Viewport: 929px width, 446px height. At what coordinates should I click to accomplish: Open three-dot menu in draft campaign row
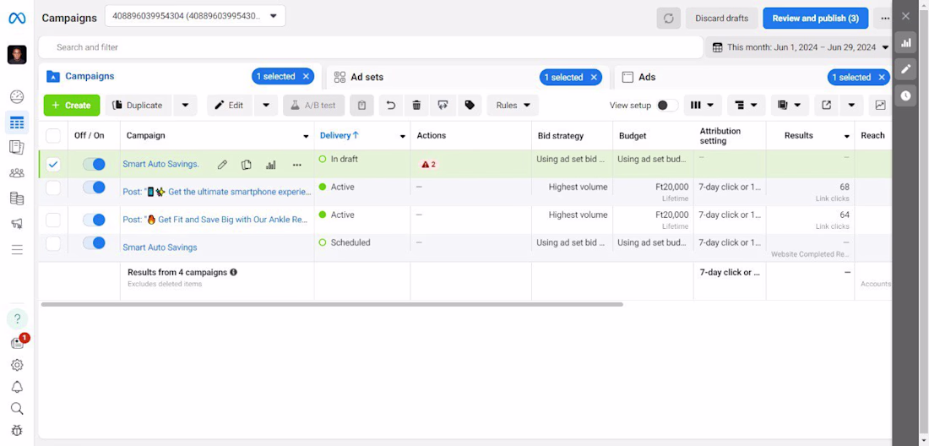[x=296, y=165]
